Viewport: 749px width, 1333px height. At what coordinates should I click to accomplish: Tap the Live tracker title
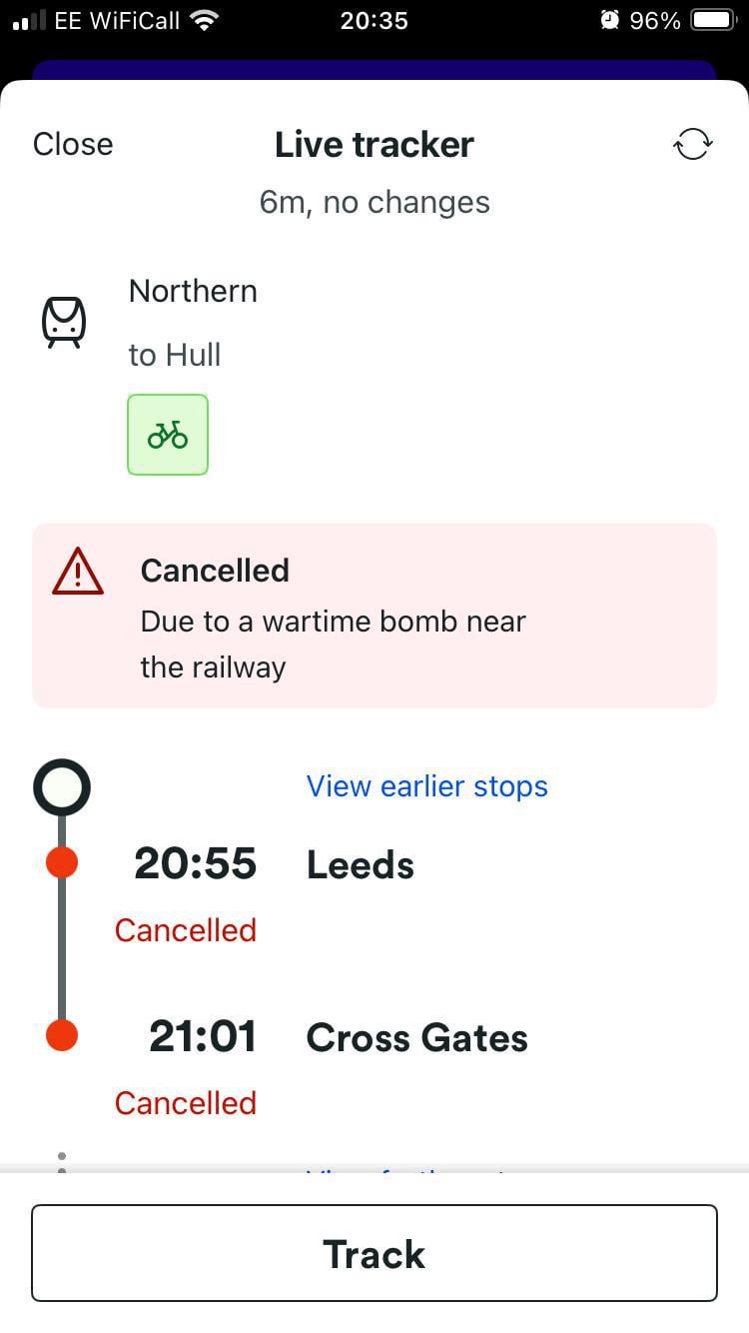374,144
